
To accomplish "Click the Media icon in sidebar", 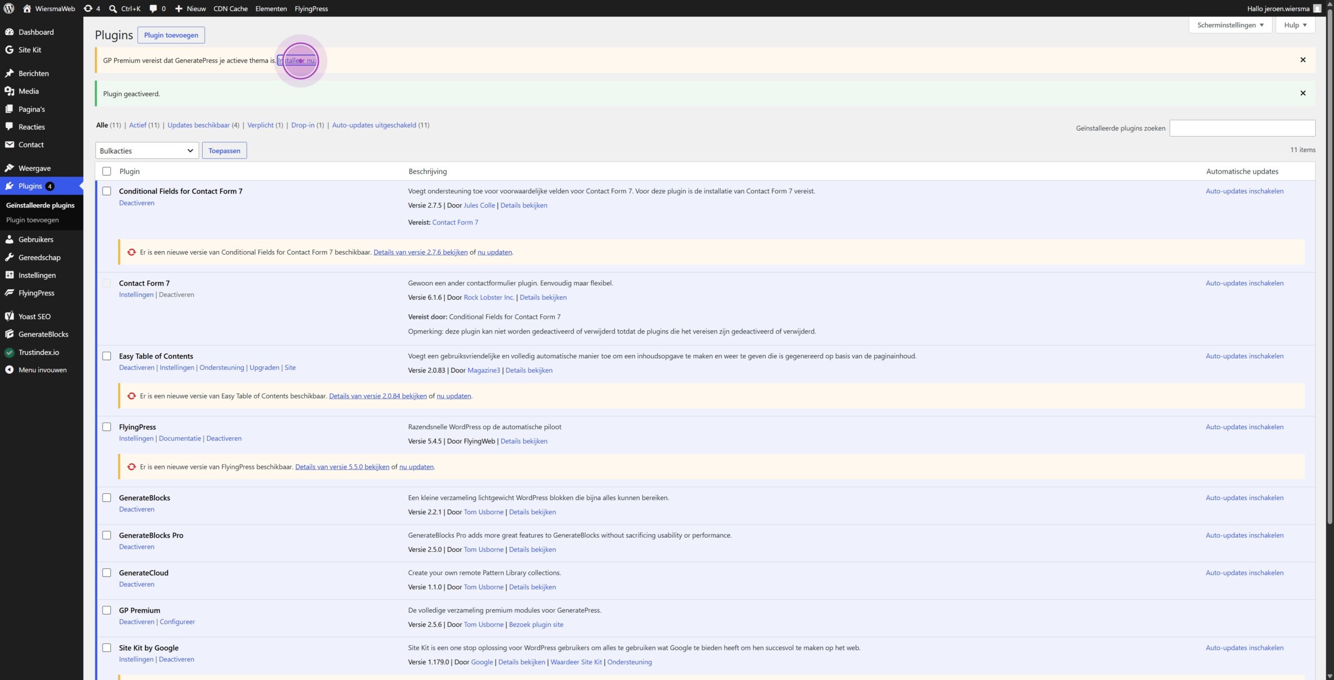I will click(x=9, y=91).
